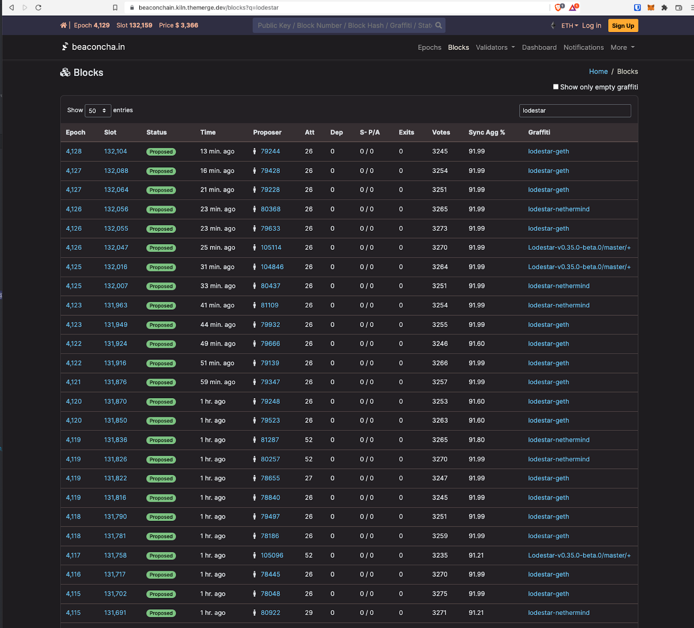Viewport: 694px width, 628px height.
Task: Open the Bitwarden shield extension icon
Action: pos(637,7)
